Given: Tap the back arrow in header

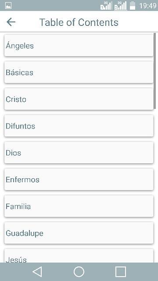Looking at the screenshot, I should (11, 22).
